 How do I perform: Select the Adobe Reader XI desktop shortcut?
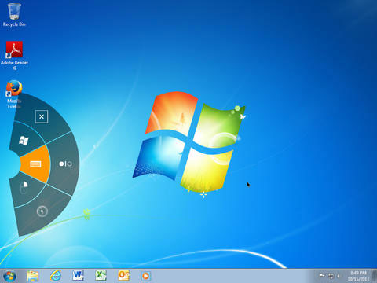(x=14, y=56)
